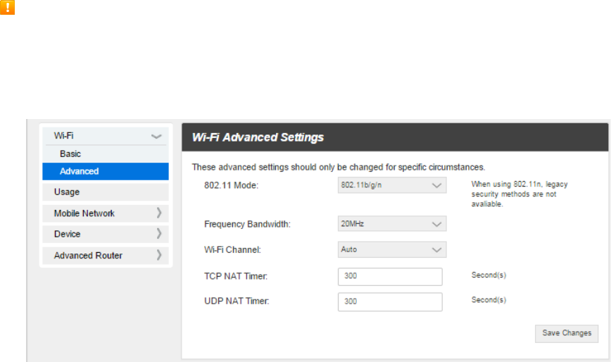The image size is (611, 362).
Task: Click the Wi-Fi sidebar header
Action: pyautogui.click(x=106, y=136)
